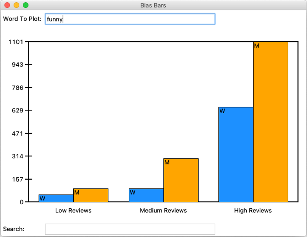The width and height of the screenshot is (307, 237).
Task: Click the High Reviews axis label
Action: click(253, 211)
